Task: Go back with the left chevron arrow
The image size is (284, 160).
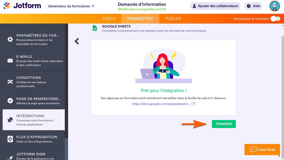Action: pos(77,41)
